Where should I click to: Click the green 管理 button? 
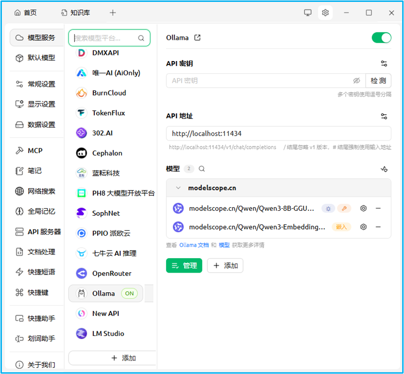[184, 266]
